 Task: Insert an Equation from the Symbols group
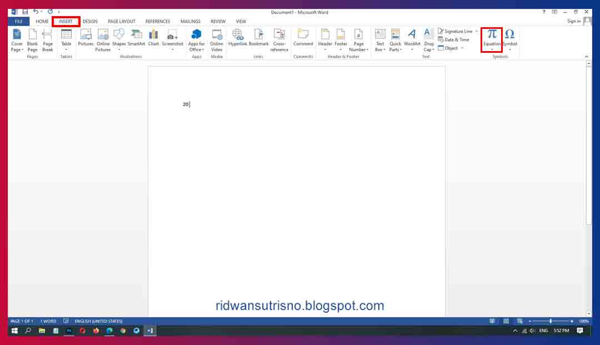(x=491, y=39)
